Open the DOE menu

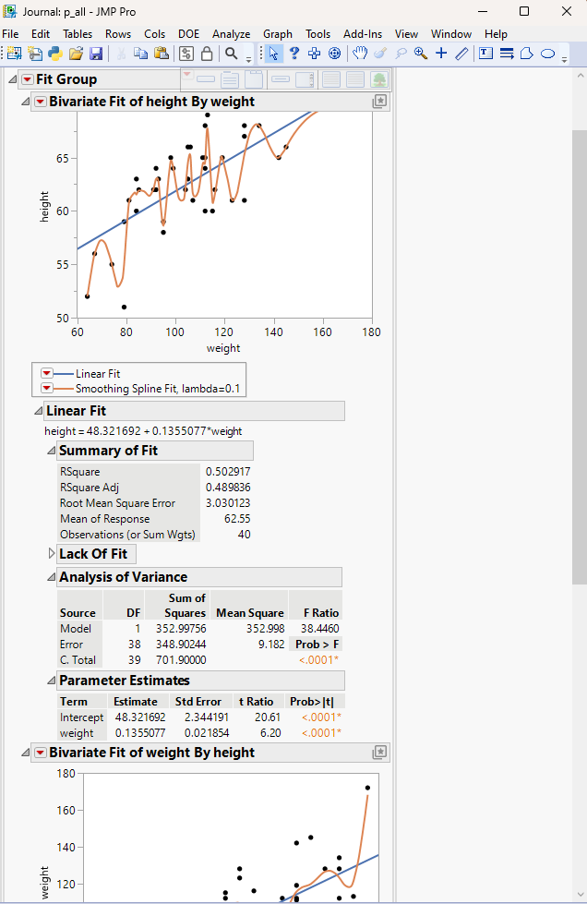[188, 34]
